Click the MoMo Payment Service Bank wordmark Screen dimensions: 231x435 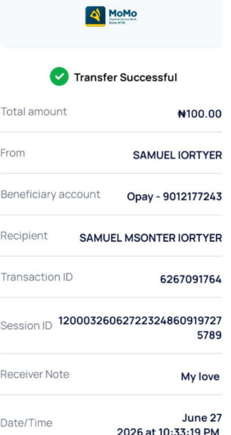click(x=122, y=16)
